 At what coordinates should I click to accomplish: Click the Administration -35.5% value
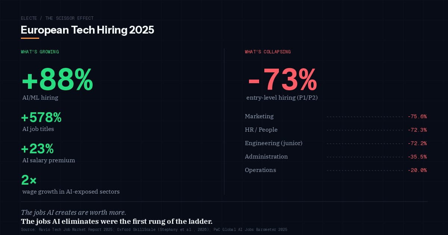click(x=417, y=157)
